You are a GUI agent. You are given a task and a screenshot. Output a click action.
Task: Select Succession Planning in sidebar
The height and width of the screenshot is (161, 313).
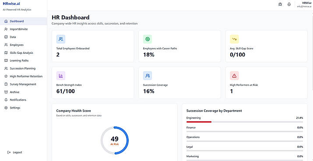23,68
